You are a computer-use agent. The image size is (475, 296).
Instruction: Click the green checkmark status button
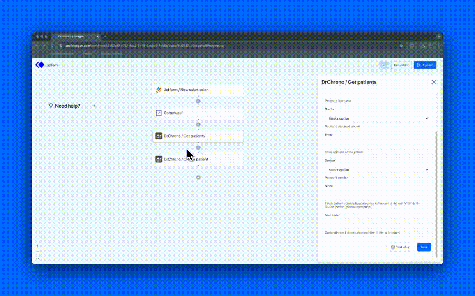(384, 65)
